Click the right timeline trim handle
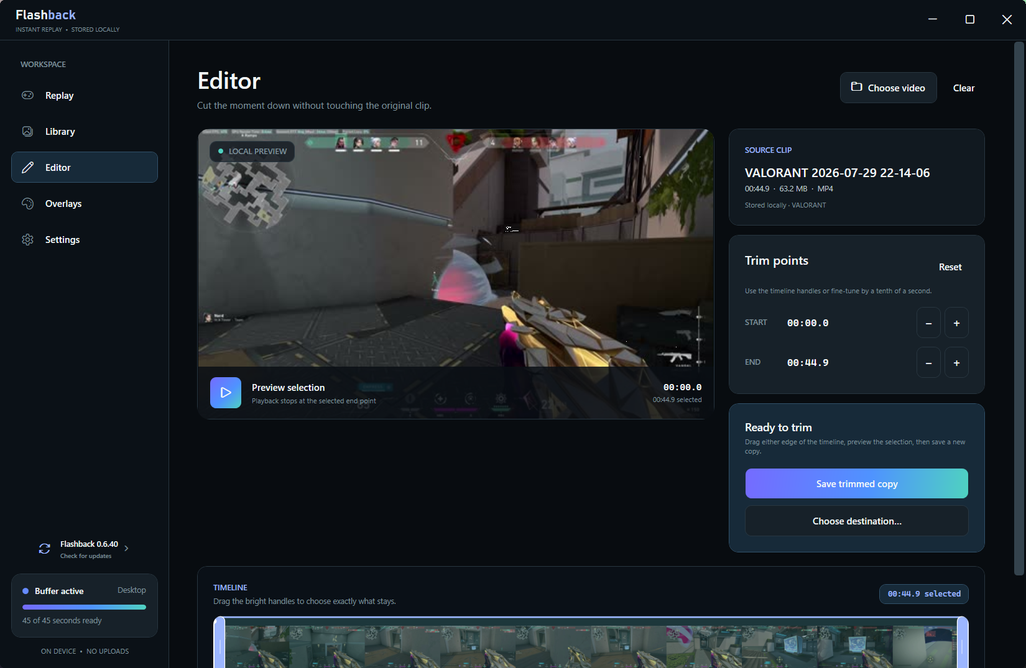 coord(962,643)
